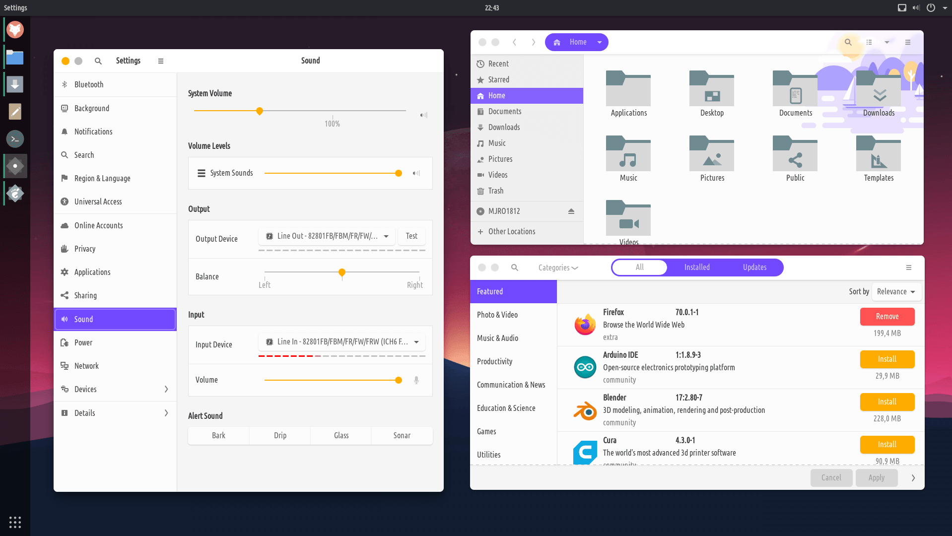
Task: Show applications grid in the dock
Action: (x=15, y=522)
